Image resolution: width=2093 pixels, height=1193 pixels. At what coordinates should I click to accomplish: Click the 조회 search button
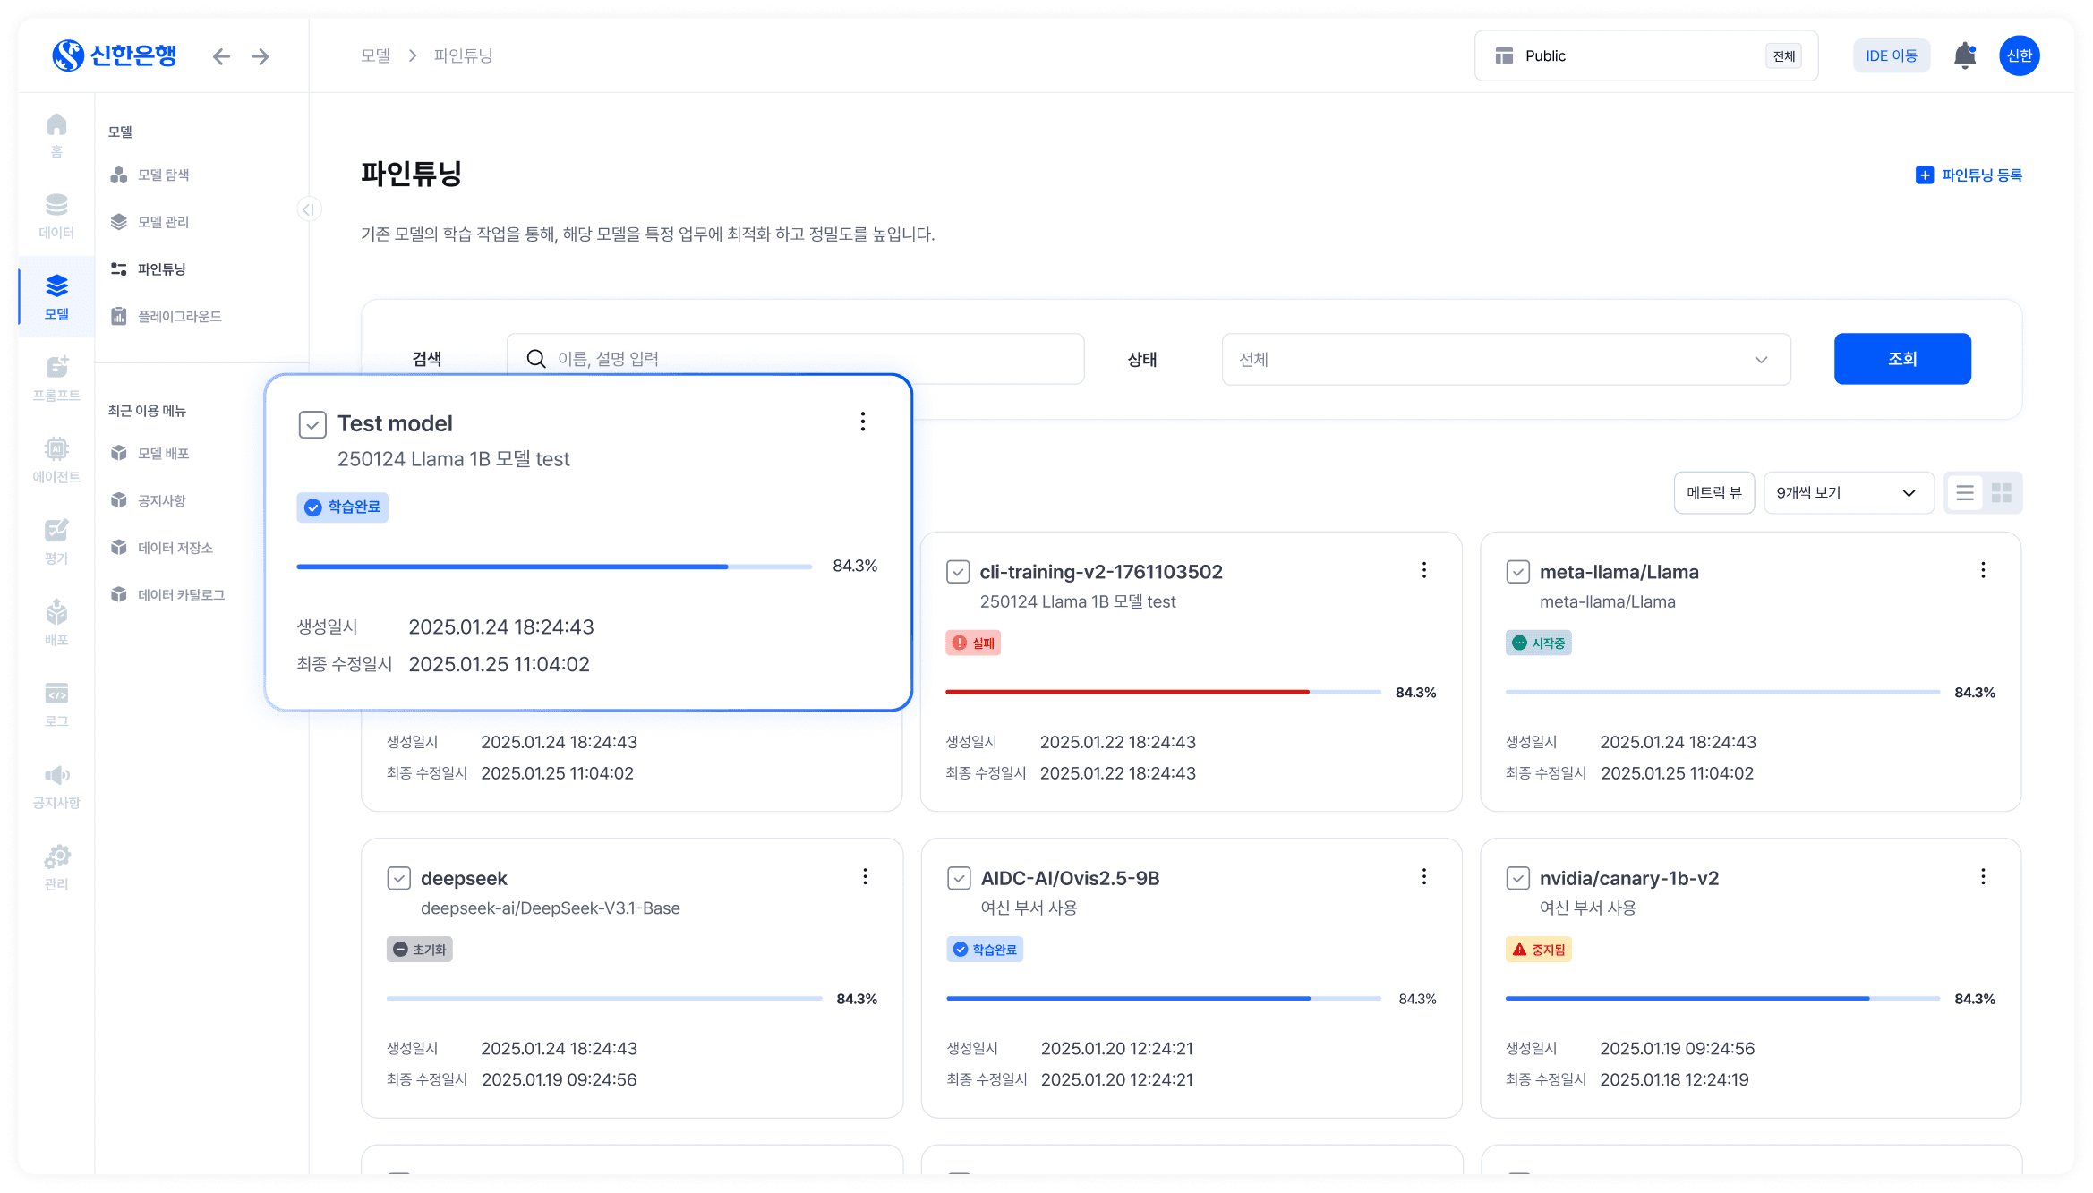point(1901,359)
